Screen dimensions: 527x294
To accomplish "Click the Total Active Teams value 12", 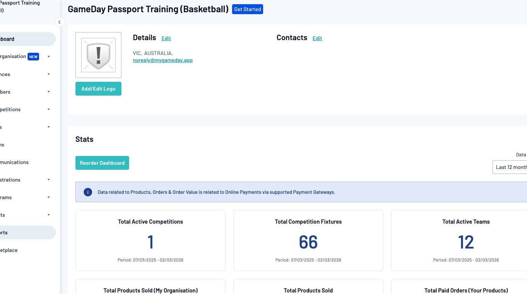I will point(466,242).
